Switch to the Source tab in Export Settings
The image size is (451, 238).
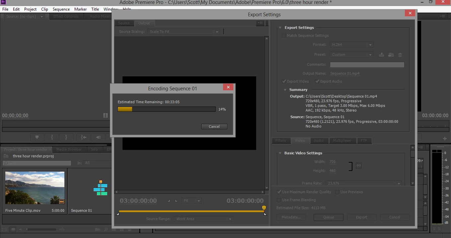(x=124, y=23)
